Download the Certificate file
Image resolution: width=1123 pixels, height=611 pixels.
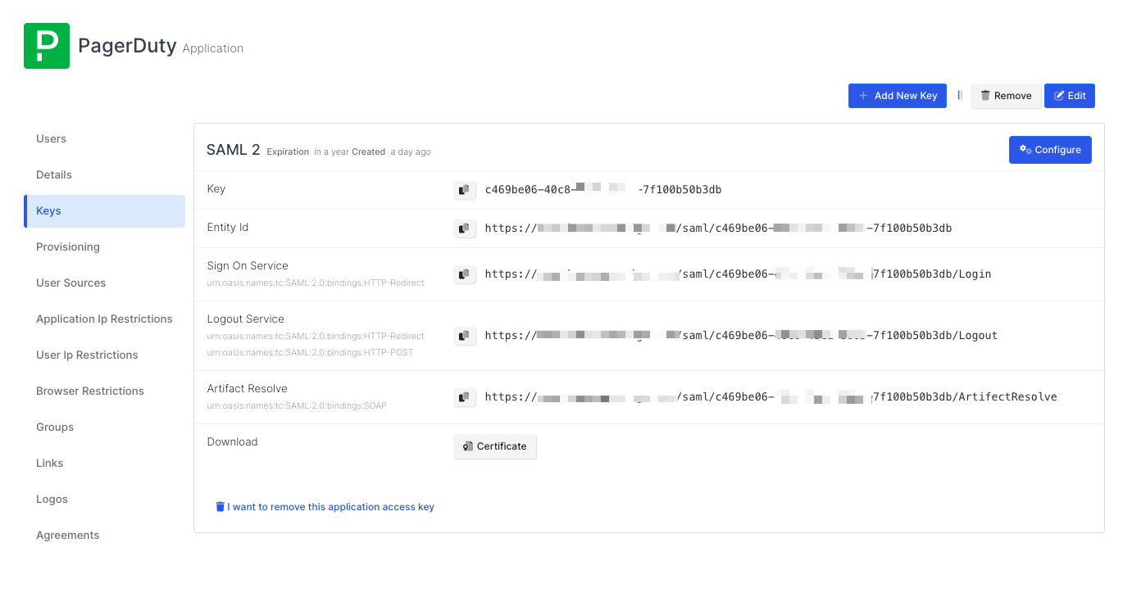tap(495, 446)
